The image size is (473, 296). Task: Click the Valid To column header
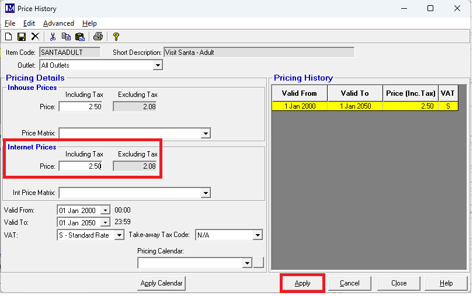[355, 93]
